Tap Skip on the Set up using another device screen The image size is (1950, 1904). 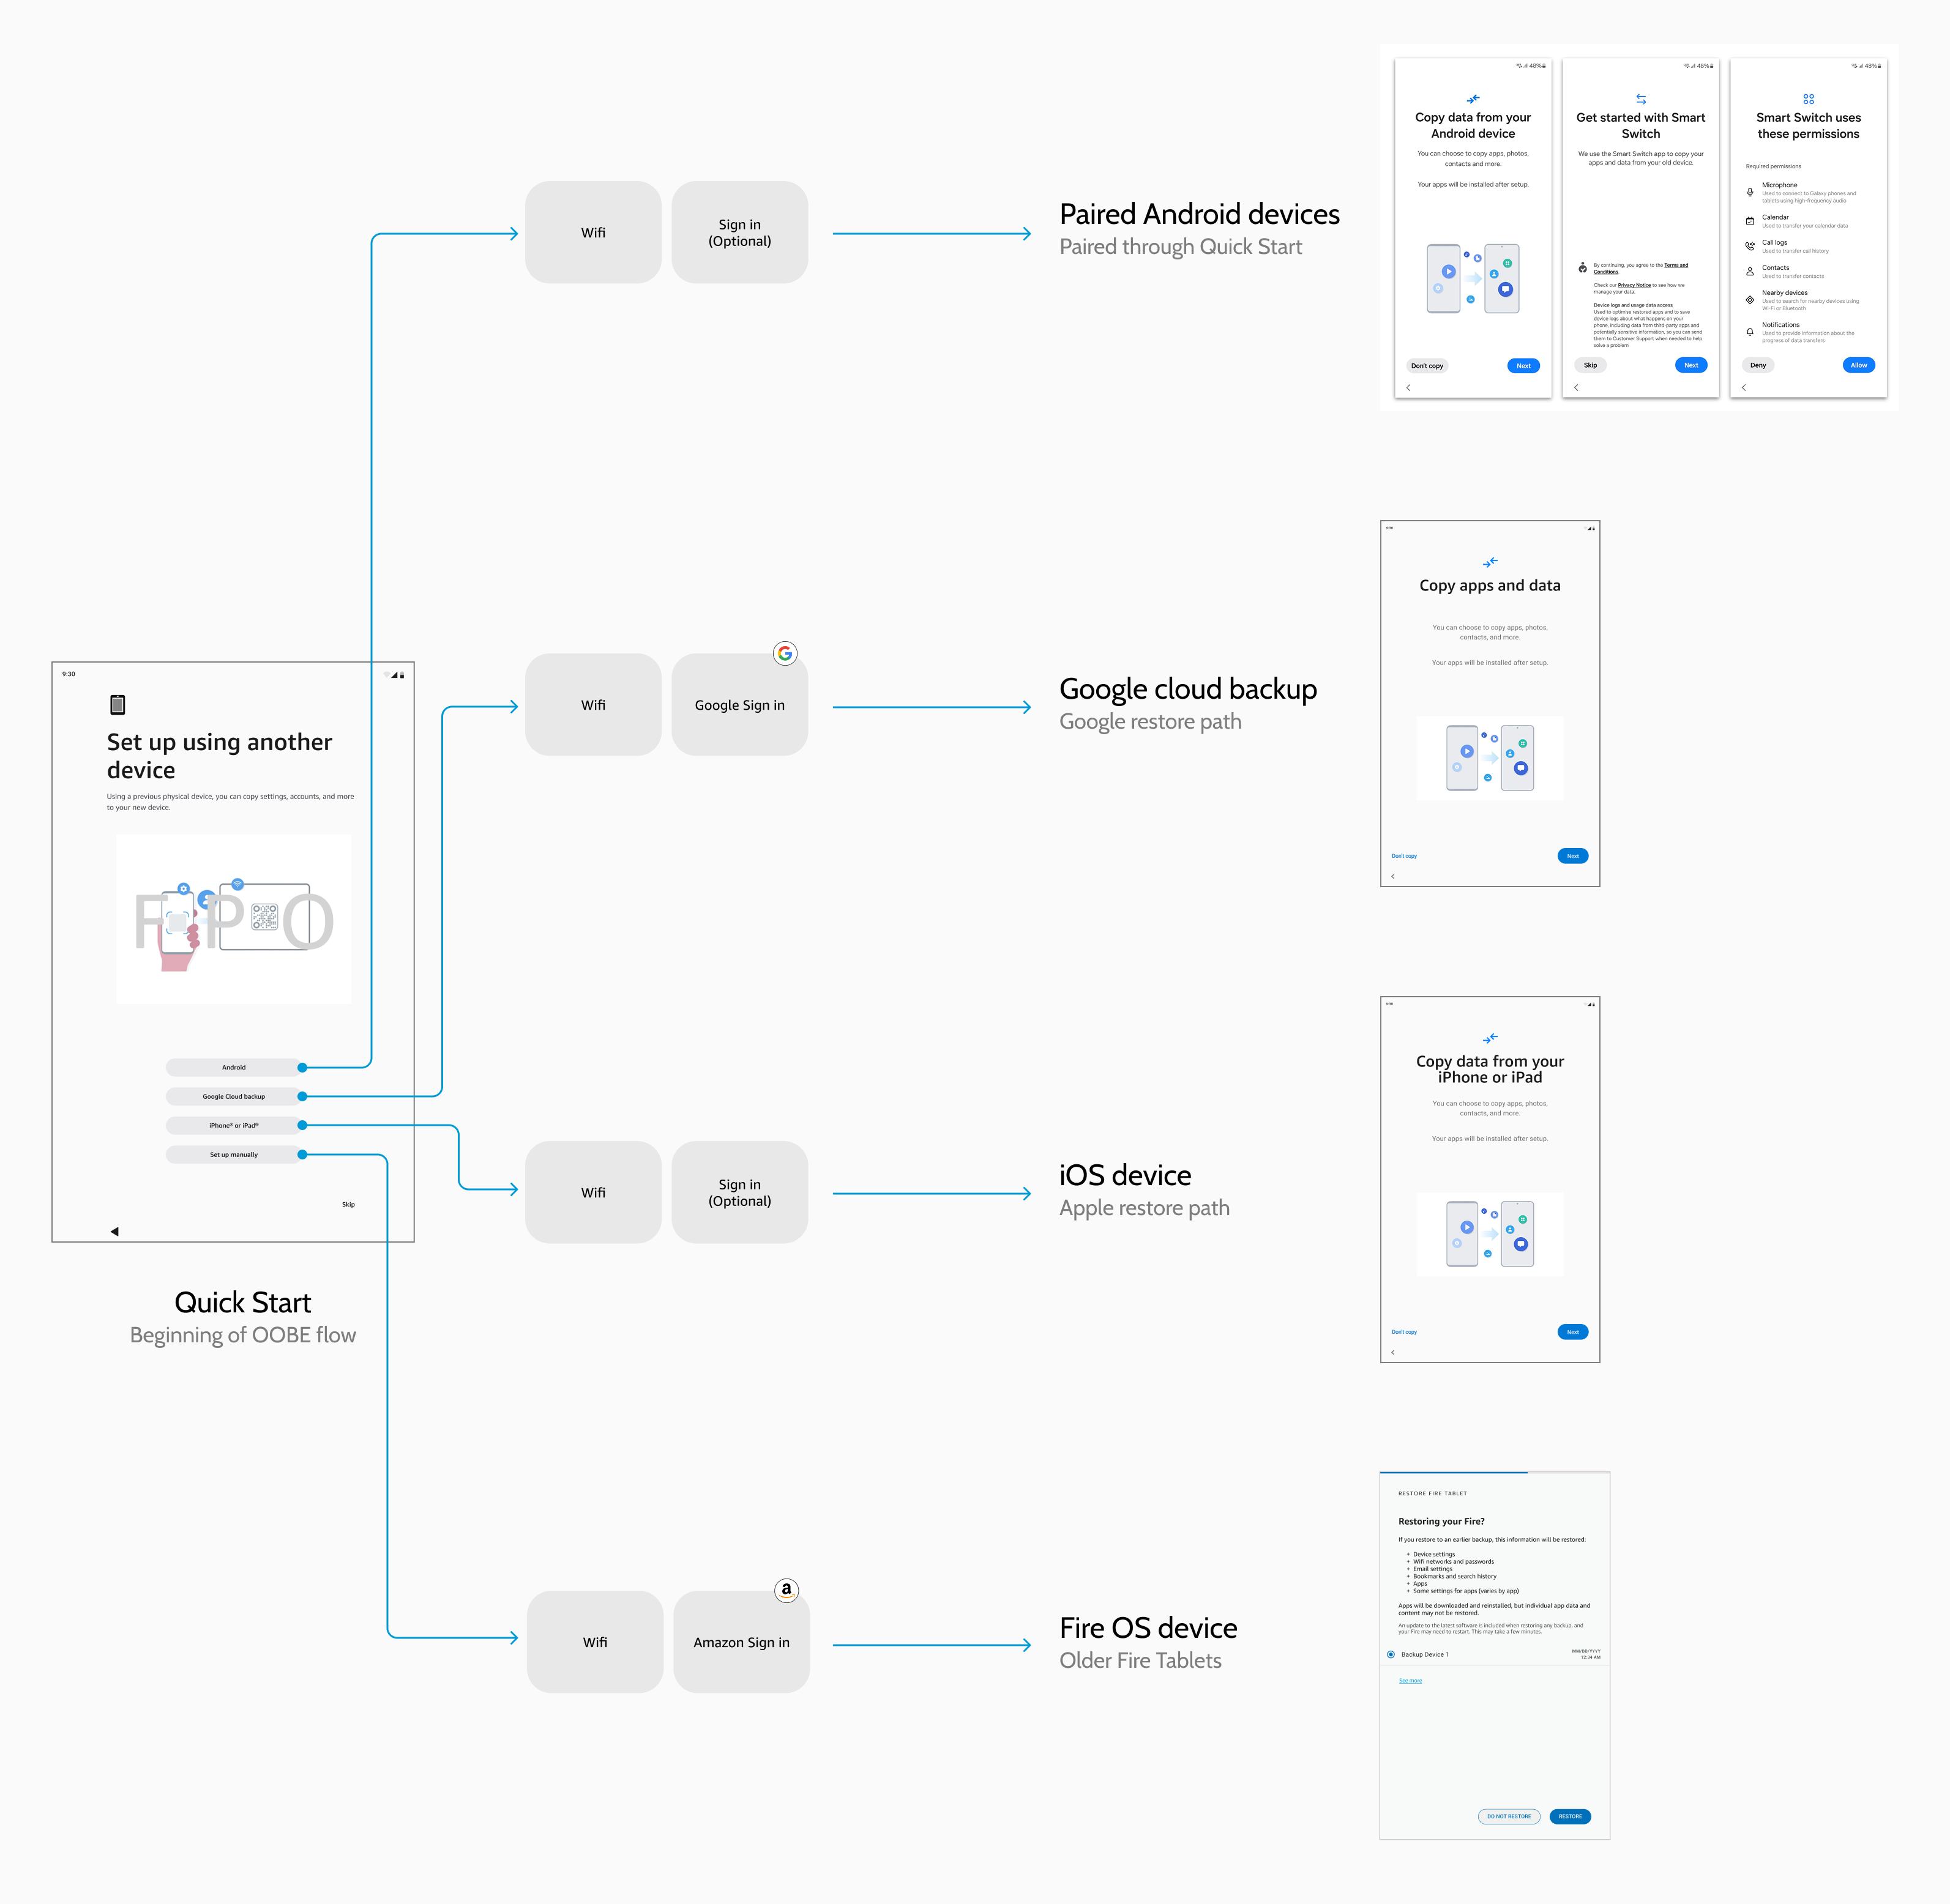tap(348, 1204)
